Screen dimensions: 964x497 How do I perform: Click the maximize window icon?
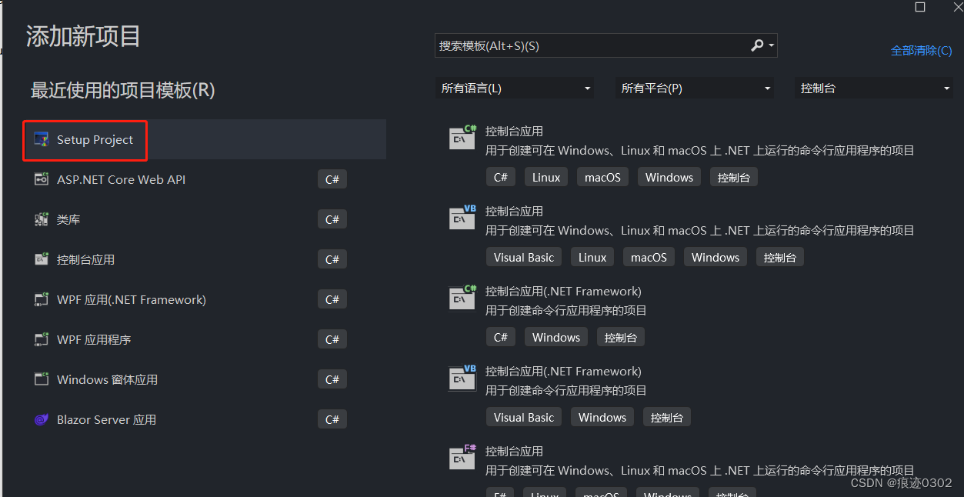(x=920, y=7)
